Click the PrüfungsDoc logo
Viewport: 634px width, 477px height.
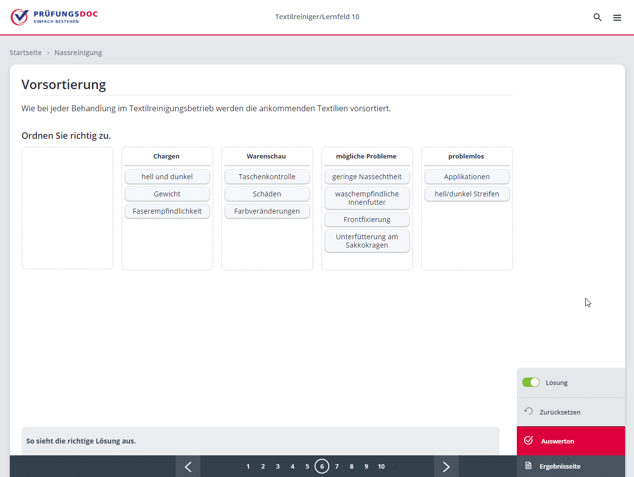(x=54, y=17)
